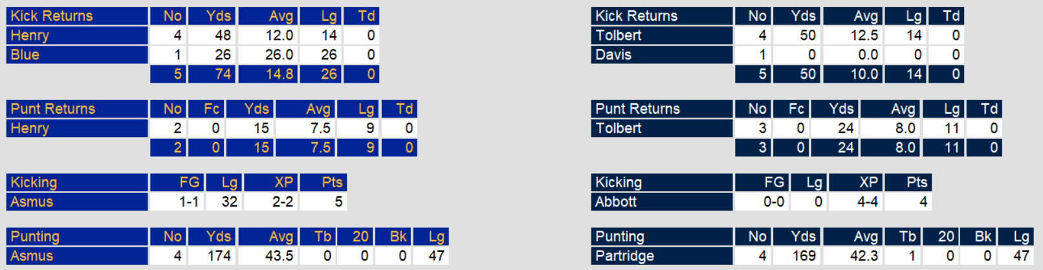The width and height of the screenshot is (1043, 270).
Task: Click the navy Punting section header
Action: coord(619,237)
